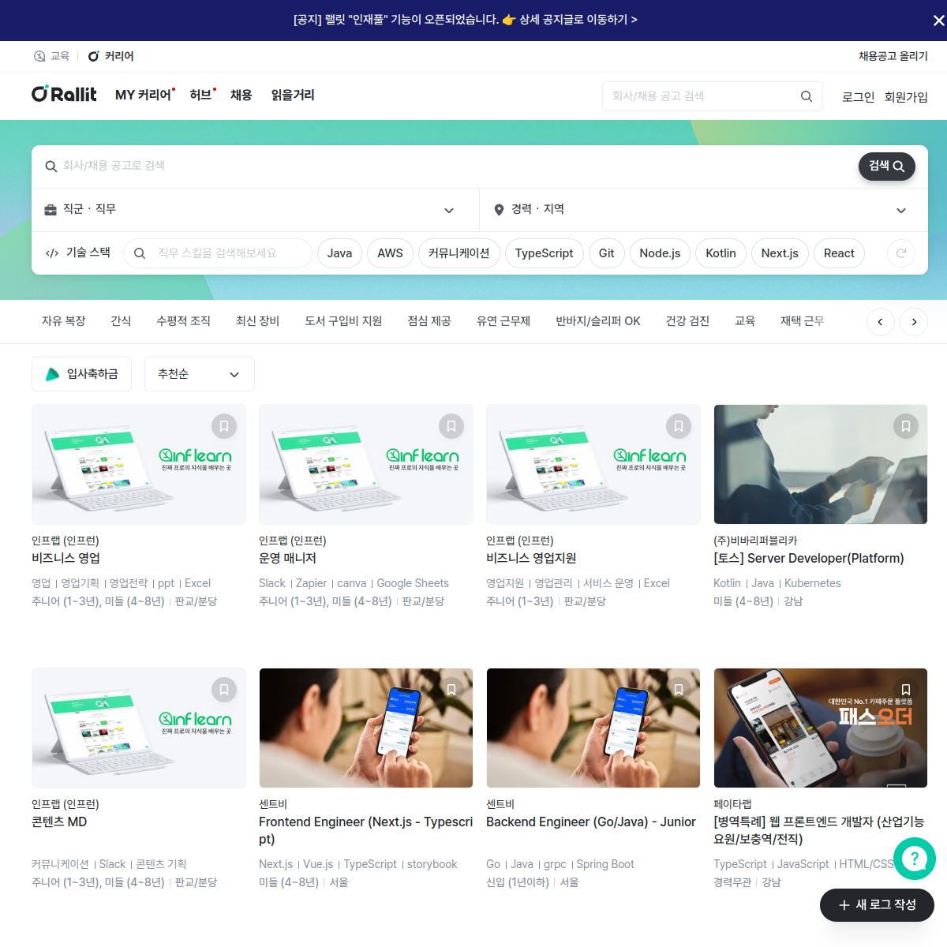The height and width of the screenshot is (947, 947).
Task: Click the Rallit logo in header
Action: click(64, 95)
